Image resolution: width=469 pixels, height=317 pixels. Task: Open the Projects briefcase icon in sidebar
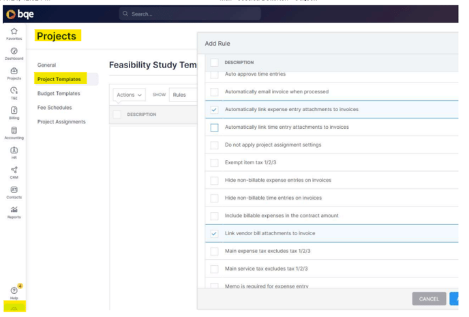click(14, 71)
